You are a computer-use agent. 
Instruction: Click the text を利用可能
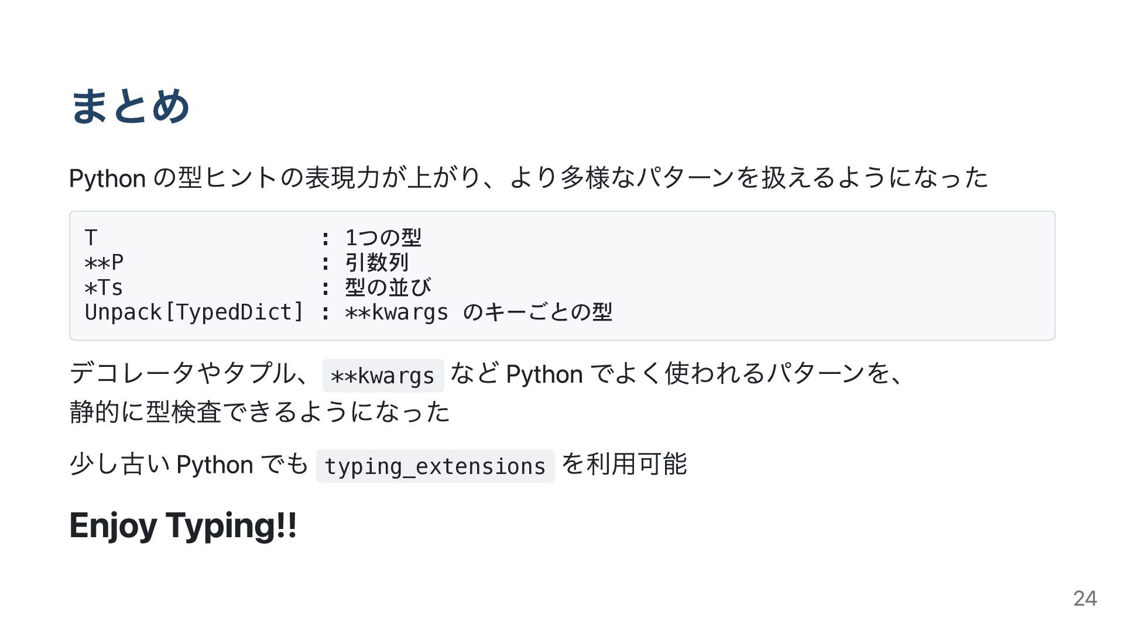(x=625, y=464)
